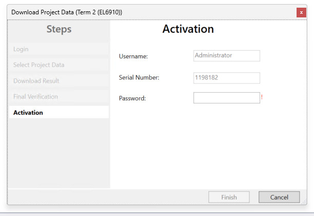The image size is (314, 216).
Task: Cancel the activation dialog
Action: (279, 197)
